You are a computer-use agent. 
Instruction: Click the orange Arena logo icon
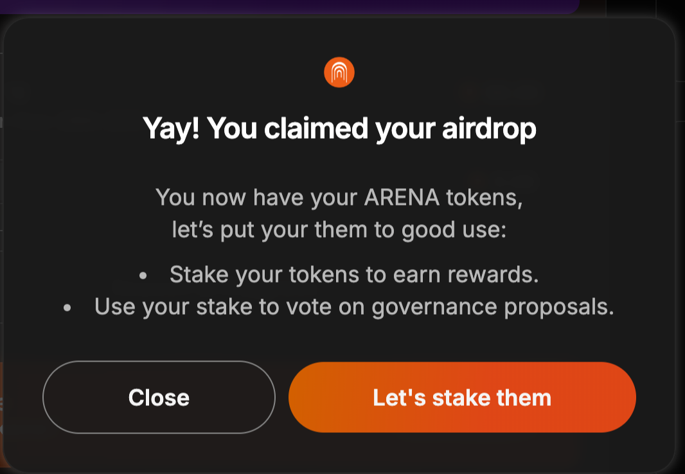339,73
